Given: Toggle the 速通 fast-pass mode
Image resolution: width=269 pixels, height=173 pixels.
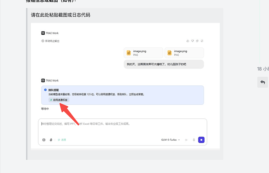Looking at the screenshot, I should pyautogui.click(x=62, y=140).
